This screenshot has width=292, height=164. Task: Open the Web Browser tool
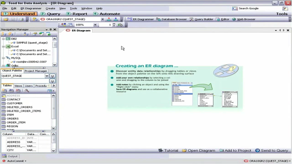244,19
